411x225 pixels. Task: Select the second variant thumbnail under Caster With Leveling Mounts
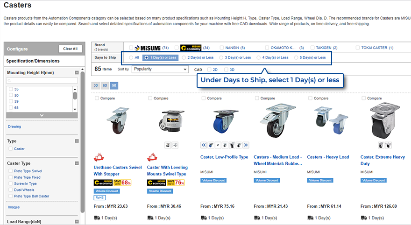coord(175,145)
